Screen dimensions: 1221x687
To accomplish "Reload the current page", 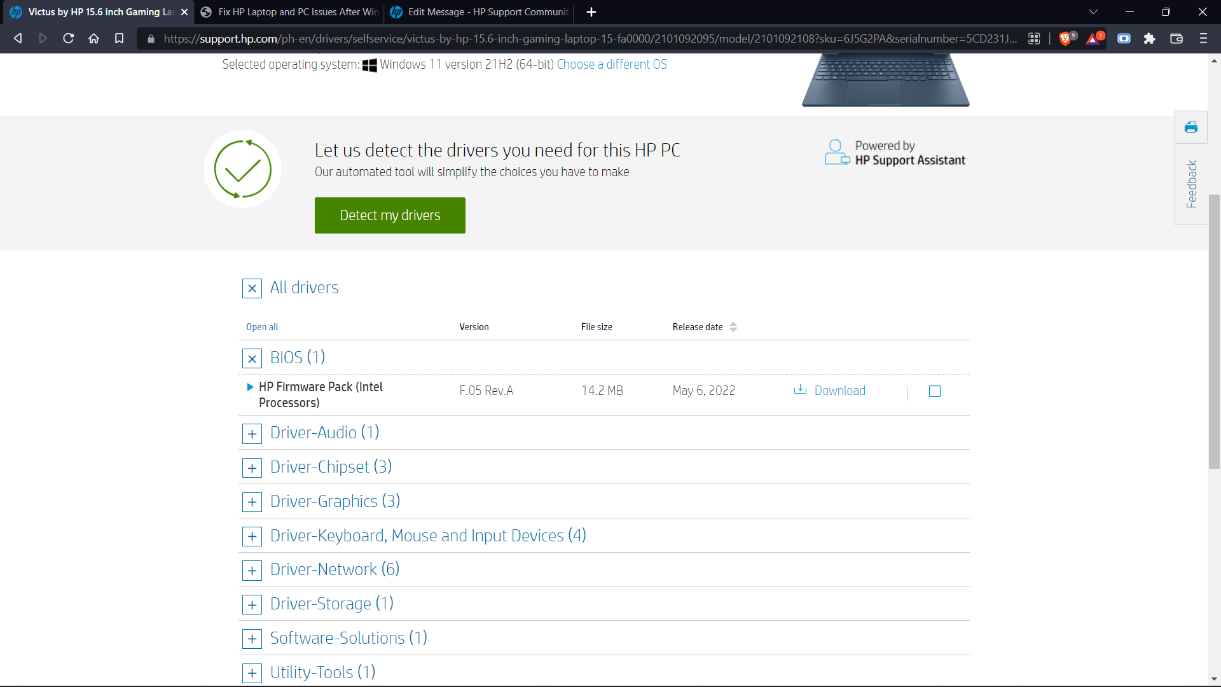I will (68, 38).
